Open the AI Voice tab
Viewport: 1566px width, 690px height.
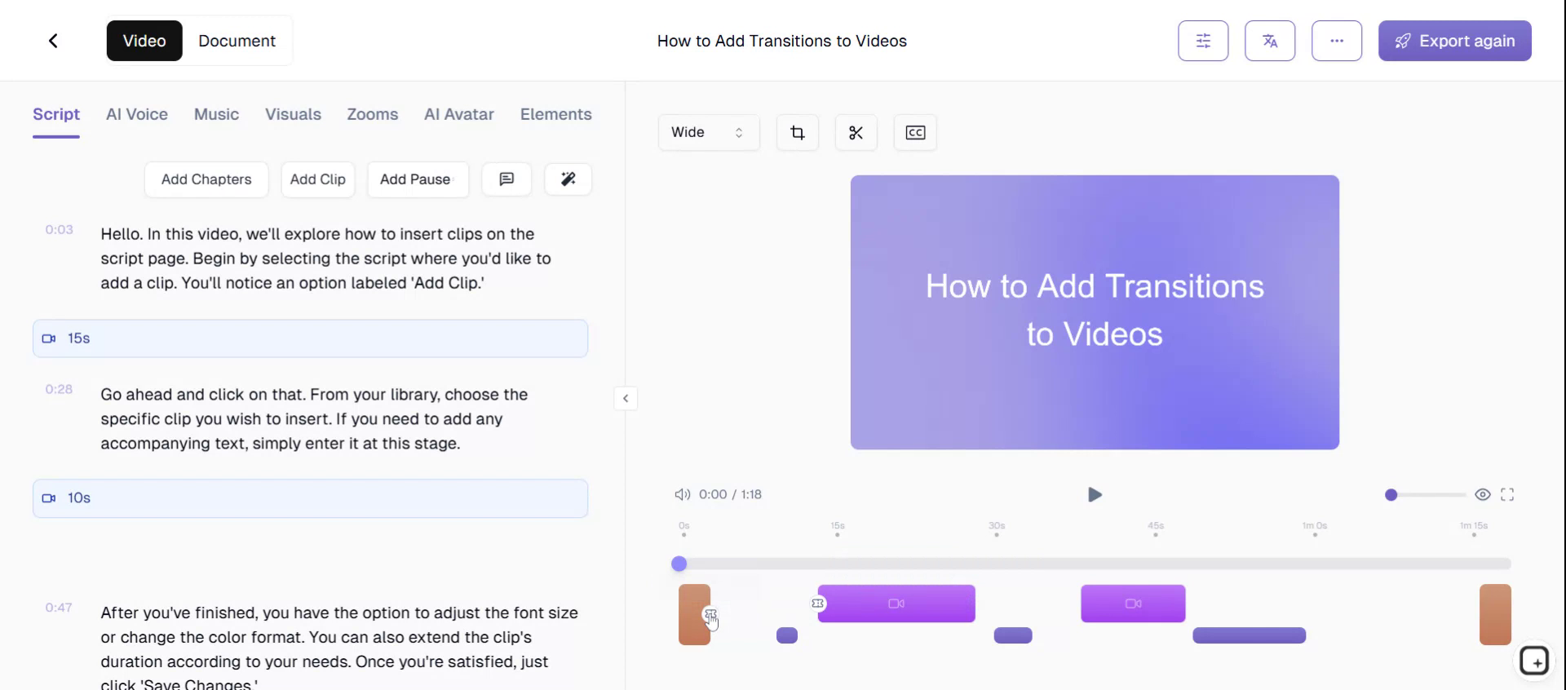click(x=137, y=114)
